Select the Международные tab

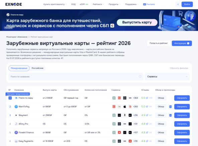(x=19, y=68)
